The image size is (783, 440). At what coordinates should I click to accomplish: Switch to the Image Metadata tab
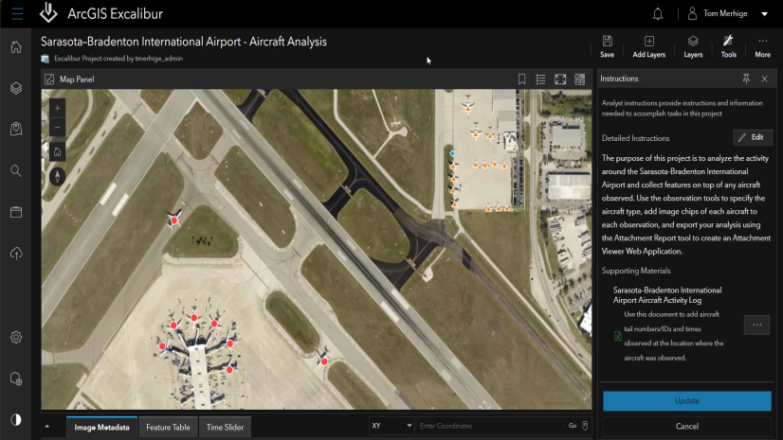101,427
